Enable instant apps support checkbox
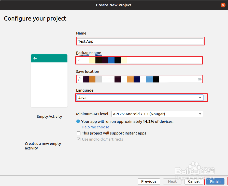 pos(79,133)
